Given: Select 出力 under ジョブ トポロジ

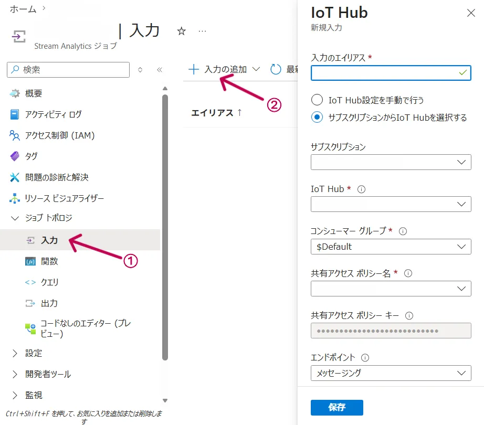Looking at the screenshot, I should point(49,303).
